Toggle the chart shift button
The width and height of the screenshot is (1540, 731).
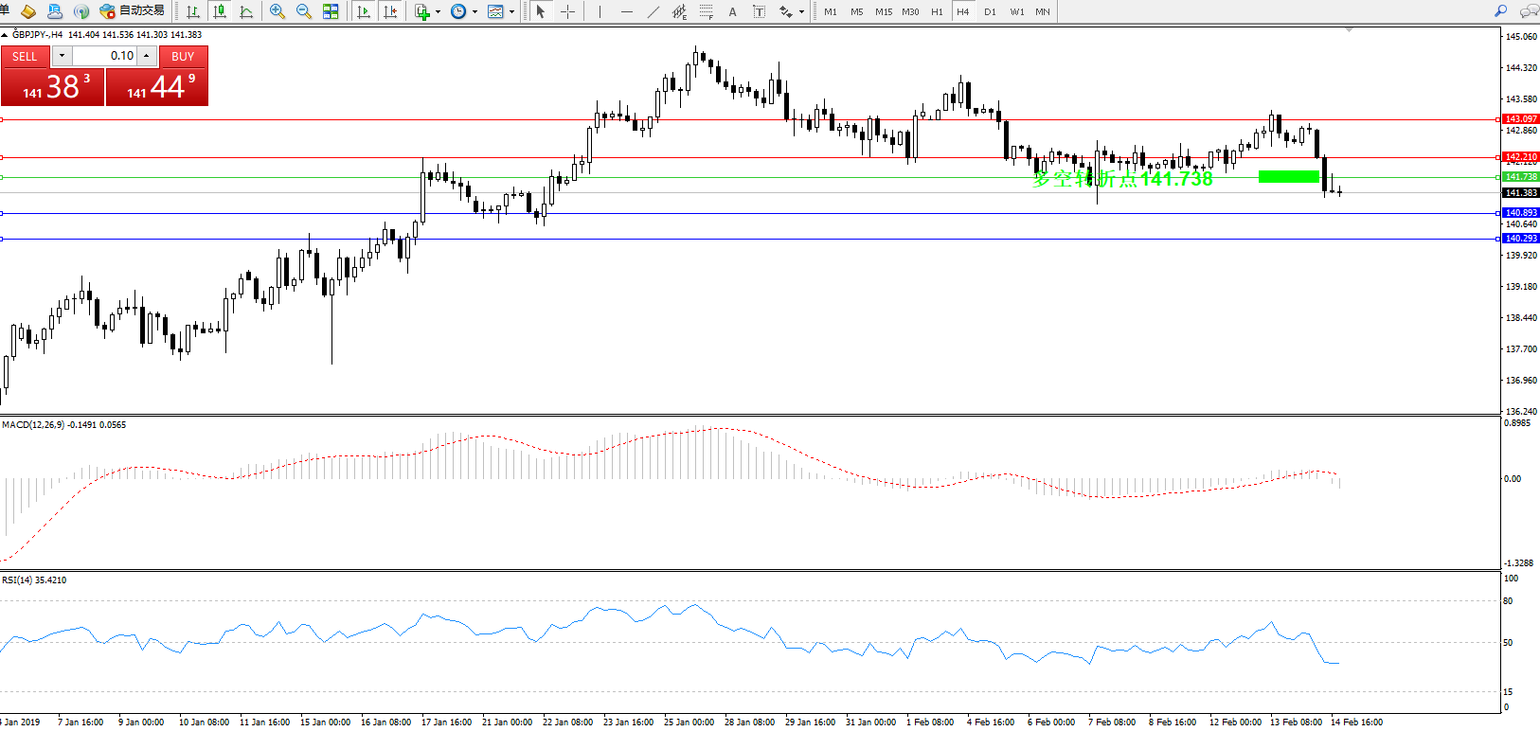click(389, 11)
